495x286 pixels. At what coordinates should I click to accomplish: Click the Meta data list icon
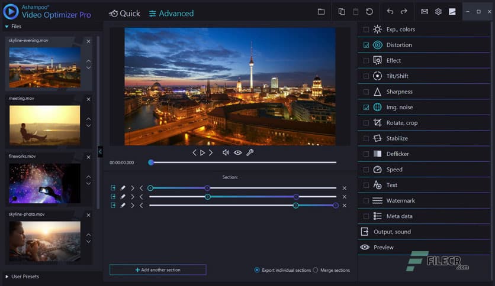click(x=377, y=216)
